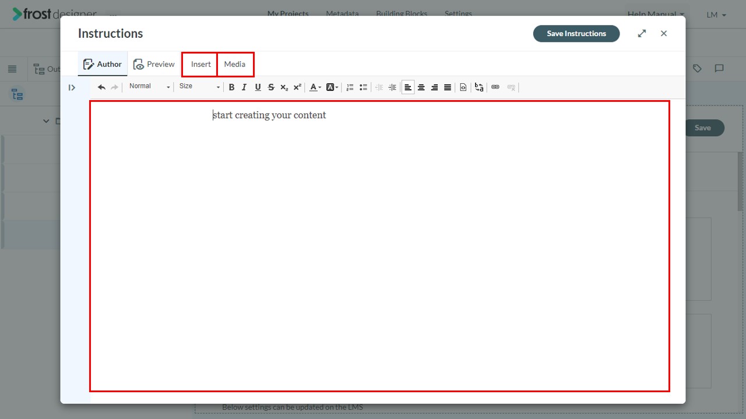Open the background color picker
The height and width of the screenshot is (419, 746).
click(x=332, y=87)
